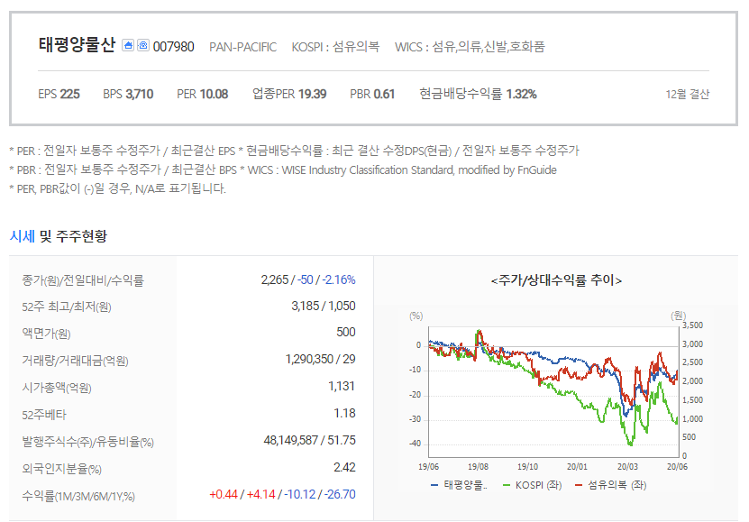Click the WICS : 섬유,의류,신발,호화품 text

point(470,47)
